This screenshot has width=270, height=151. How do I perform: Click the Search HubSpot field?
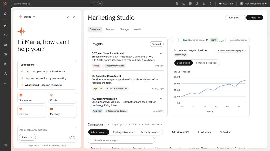pyautogui.click(x=53, y=3)
